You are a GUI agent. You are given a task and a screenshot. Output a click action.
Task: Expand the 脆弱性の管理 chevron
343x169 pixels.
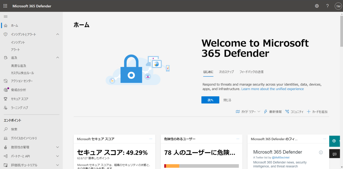click(57, 147)
